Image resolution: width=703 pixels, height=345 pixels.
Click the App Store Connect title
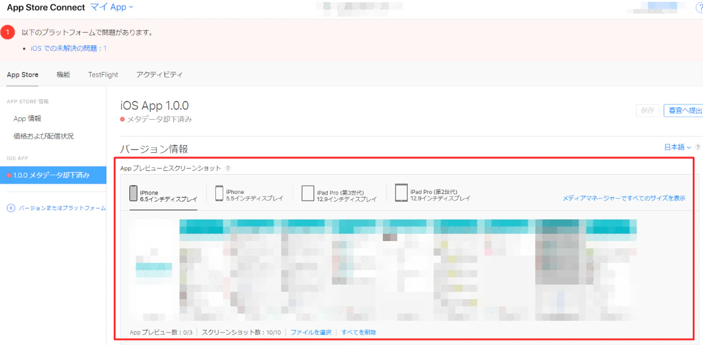[46, 7]
